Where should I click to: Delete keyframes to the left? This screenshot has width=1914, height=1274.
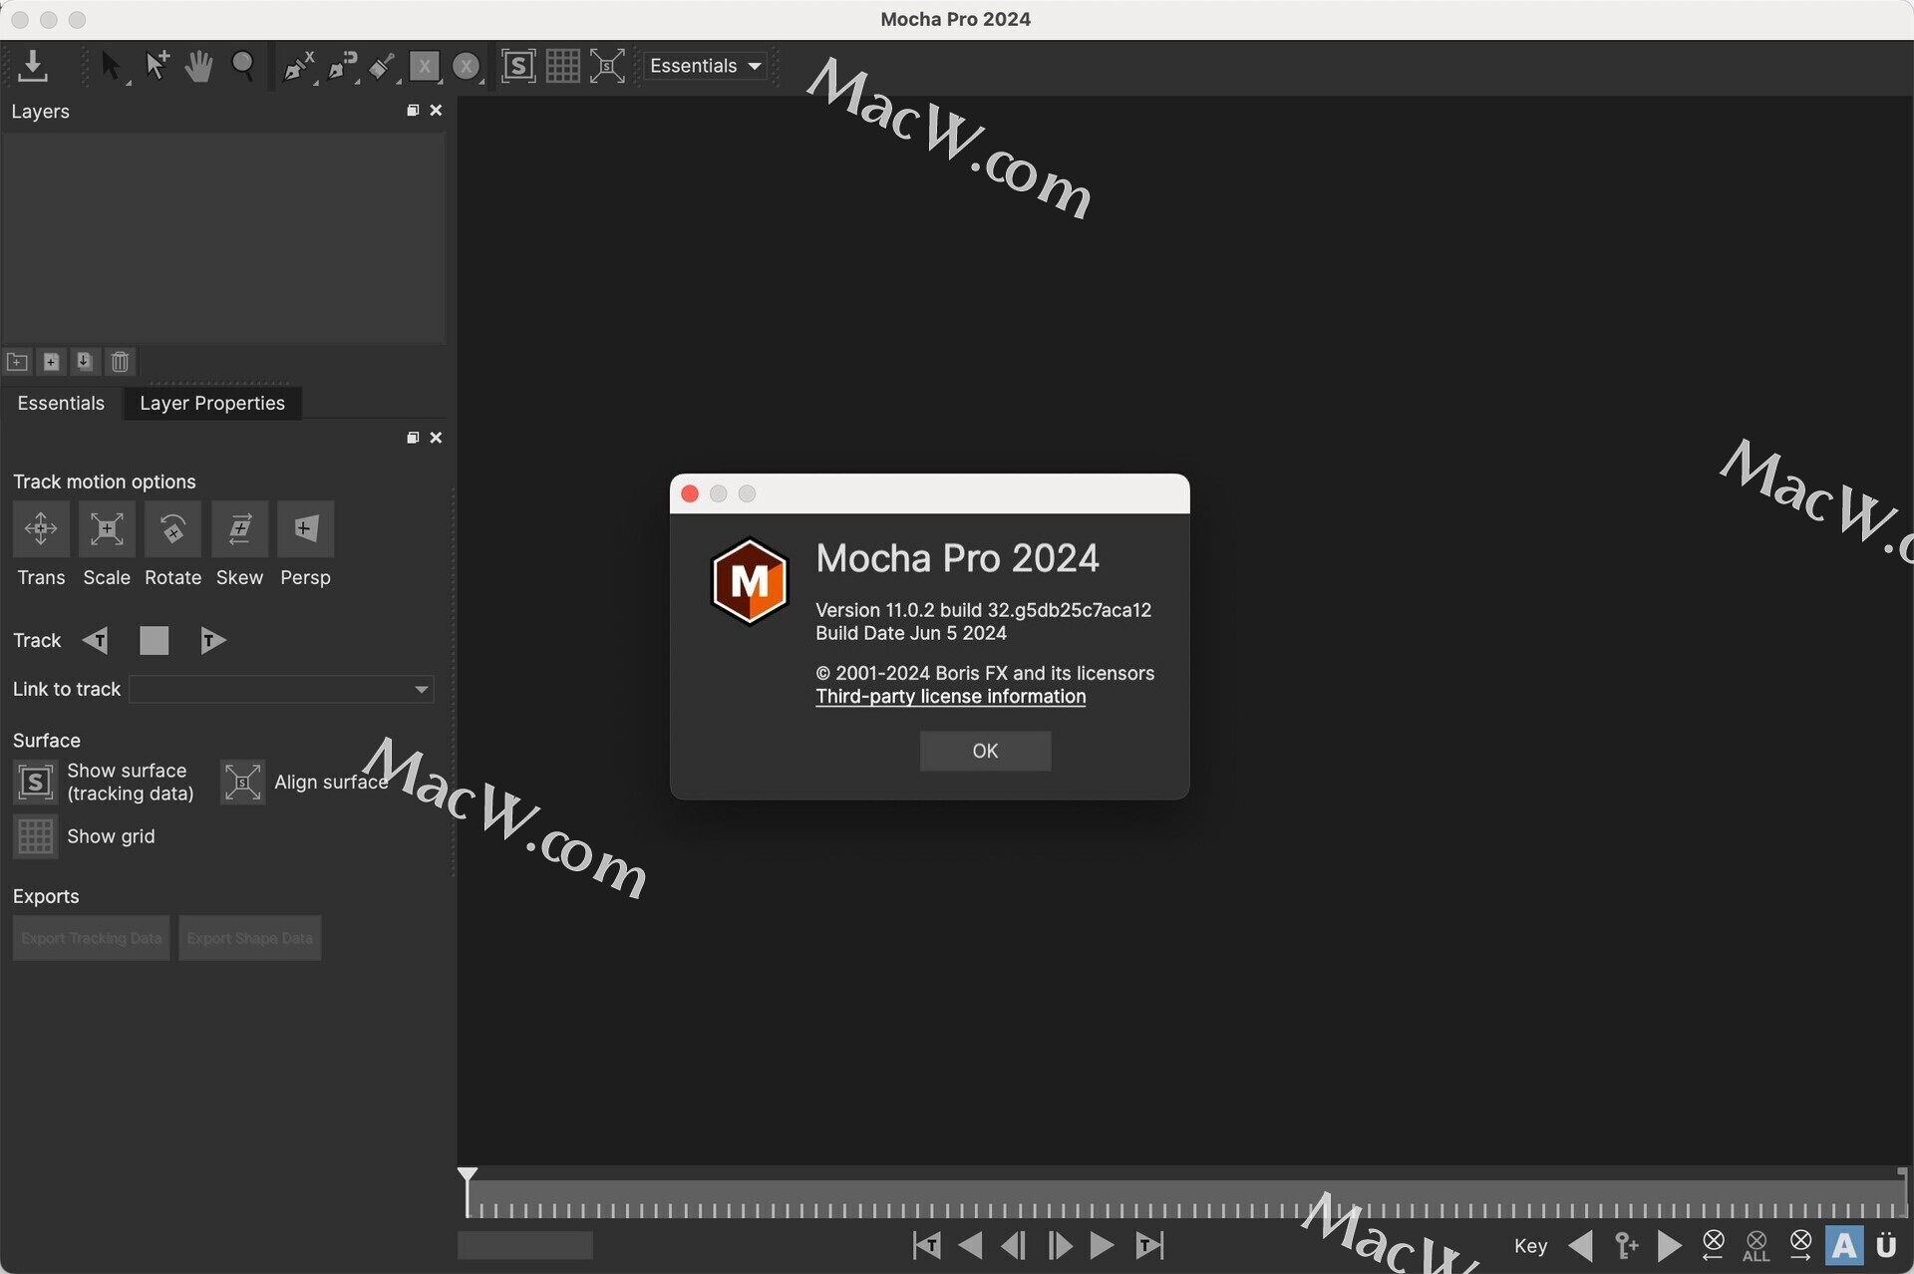click(x=1714, y=1246)
